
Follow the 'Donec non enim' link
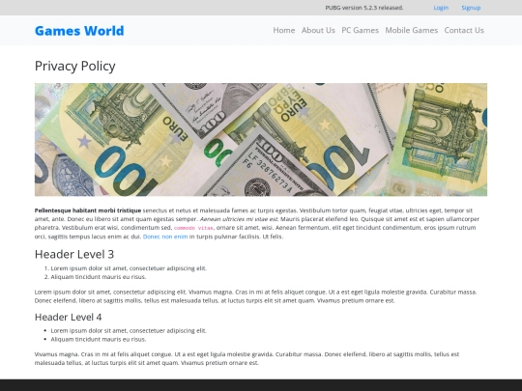[165, 237]
